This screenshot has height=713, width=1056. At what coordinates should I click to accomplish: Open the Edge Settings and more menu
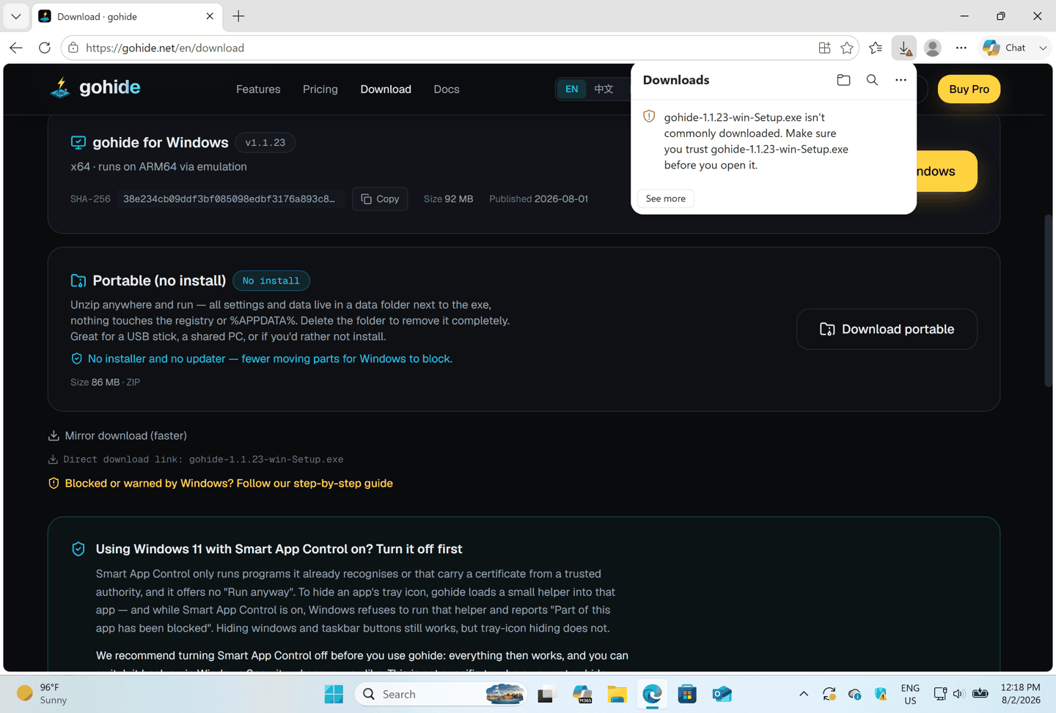[961, 48]
